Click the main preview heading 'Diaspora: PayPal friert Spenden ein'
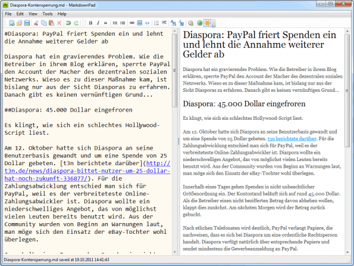The image size is (354, 266). point(259,45)
